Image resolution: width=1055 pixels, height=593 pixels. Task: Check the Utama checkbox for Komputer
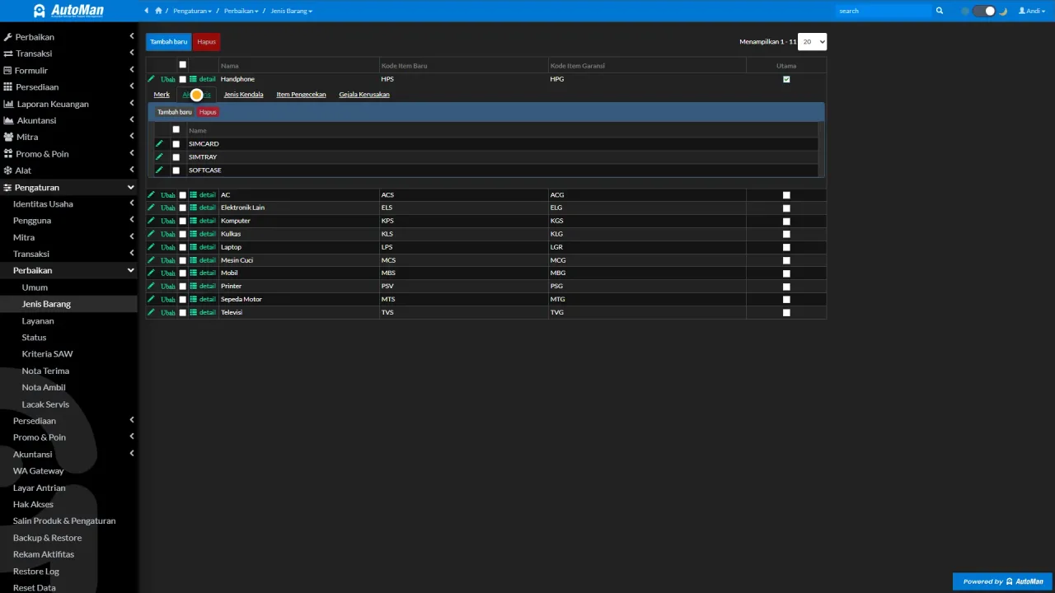click(786, 222)
